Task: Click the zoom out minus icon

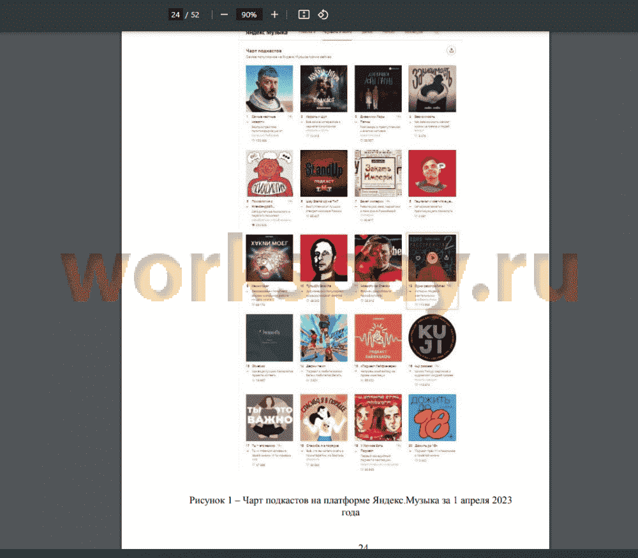Action: 224,15
